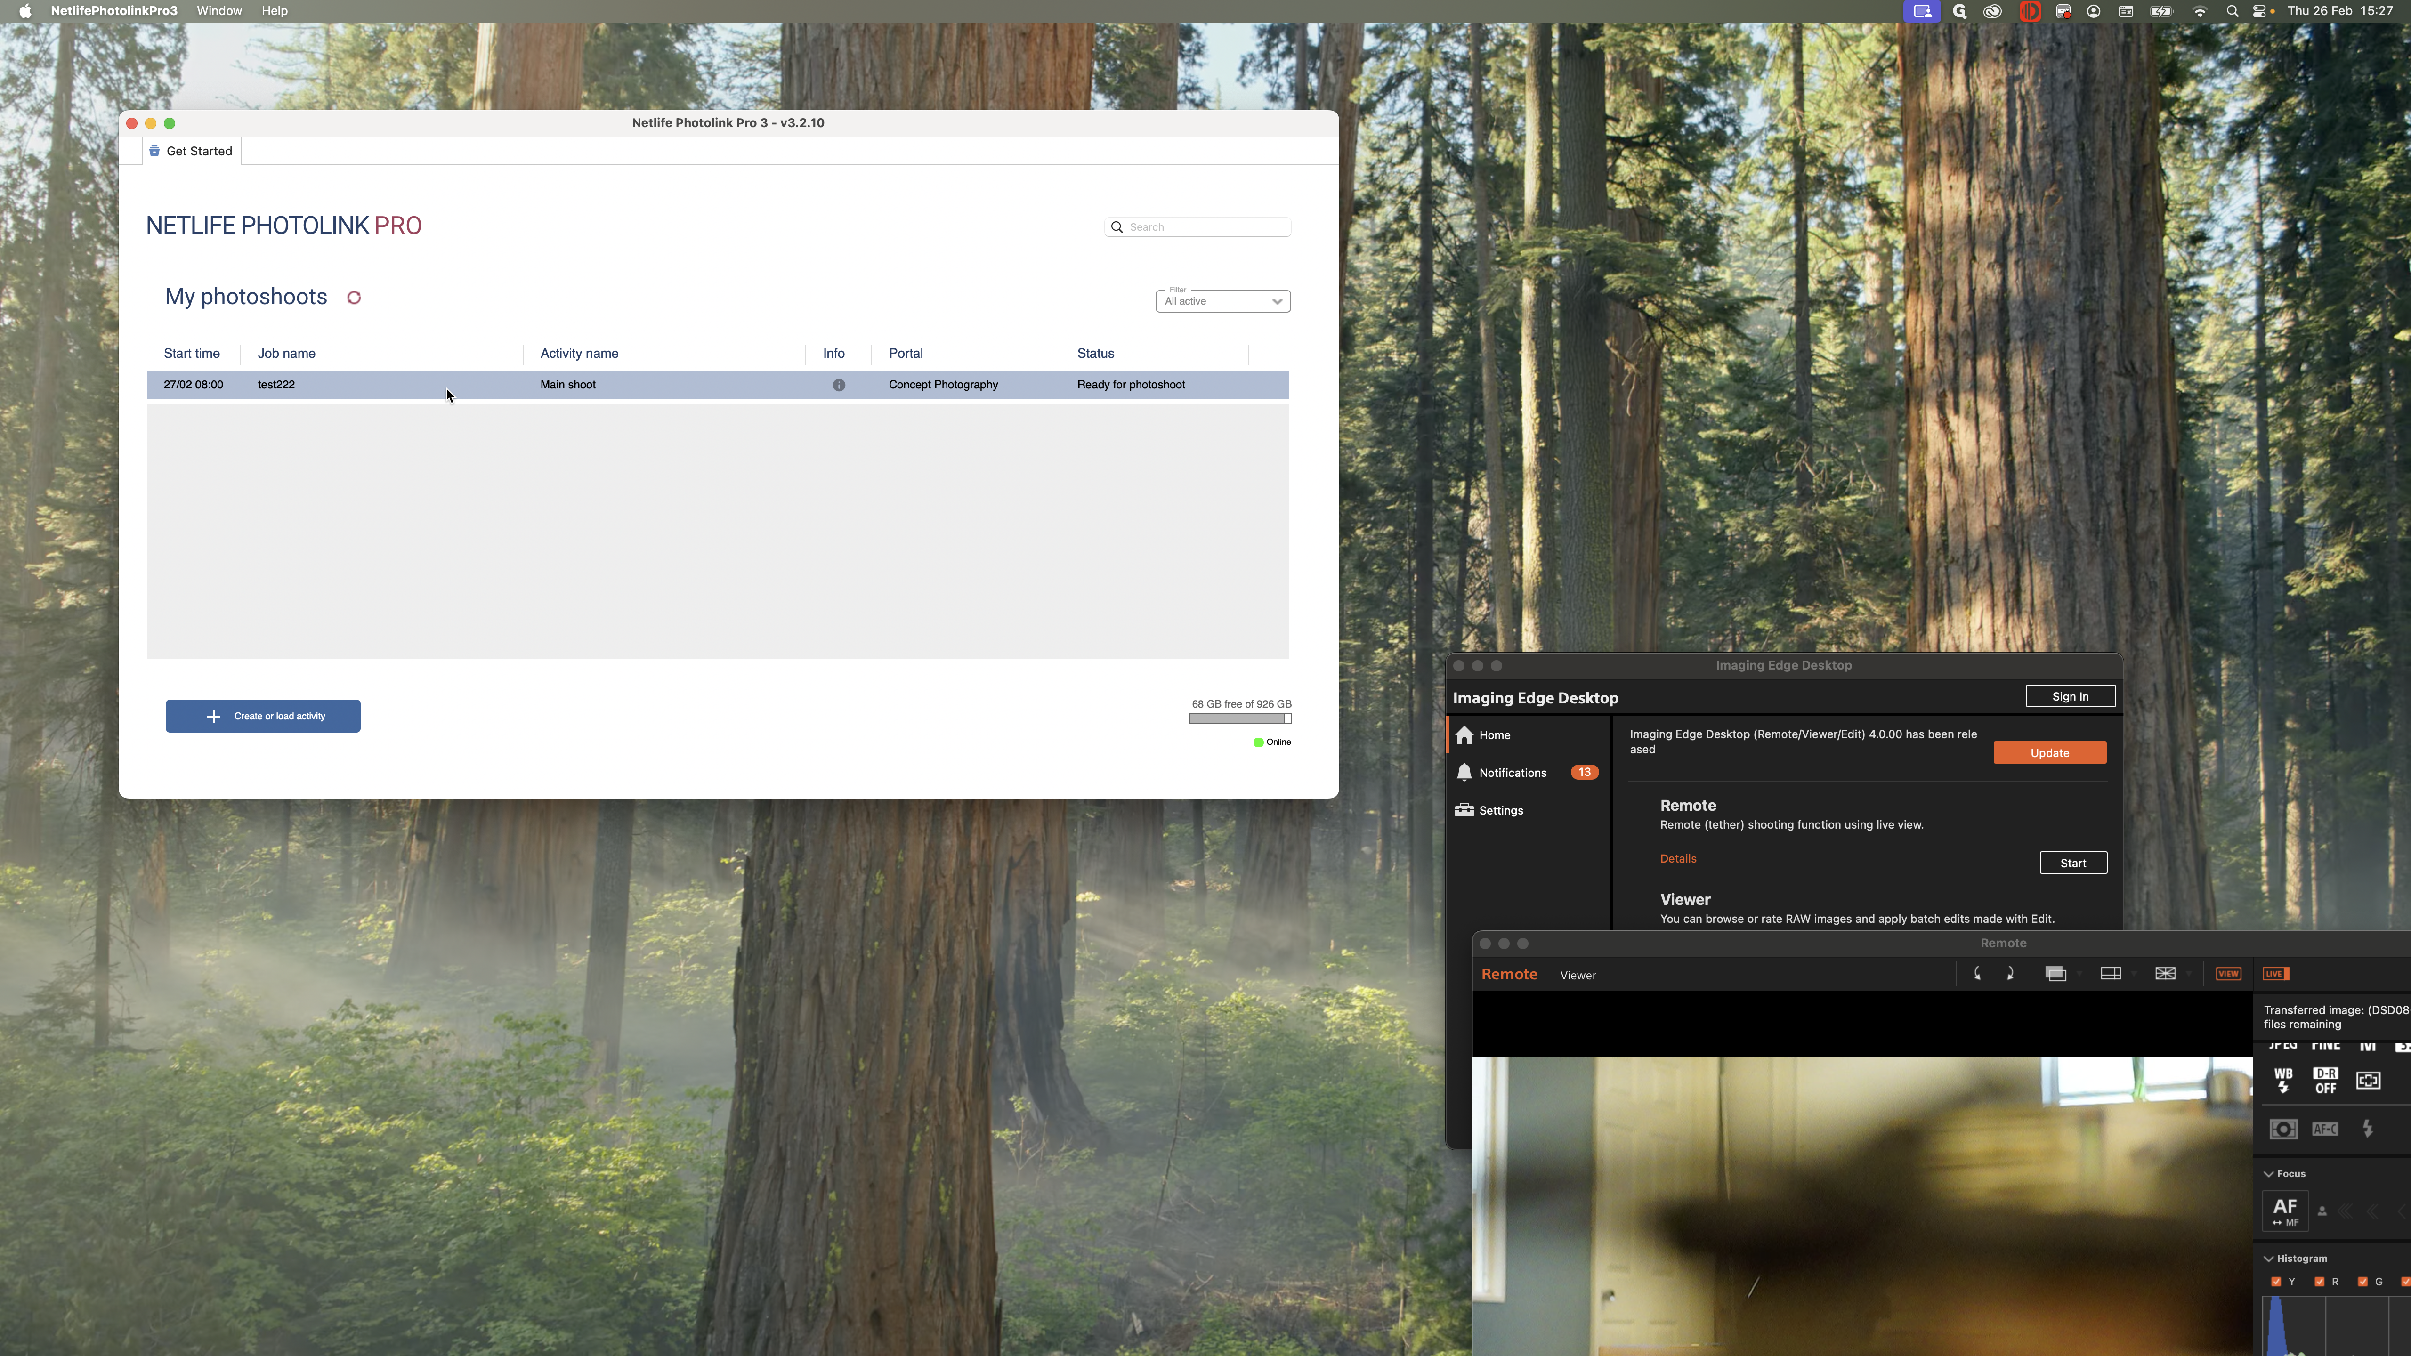The width and height of the screenshot is (2411, 1356).
Task: Open the Window menu in menu bar
Action: (219, 11)
